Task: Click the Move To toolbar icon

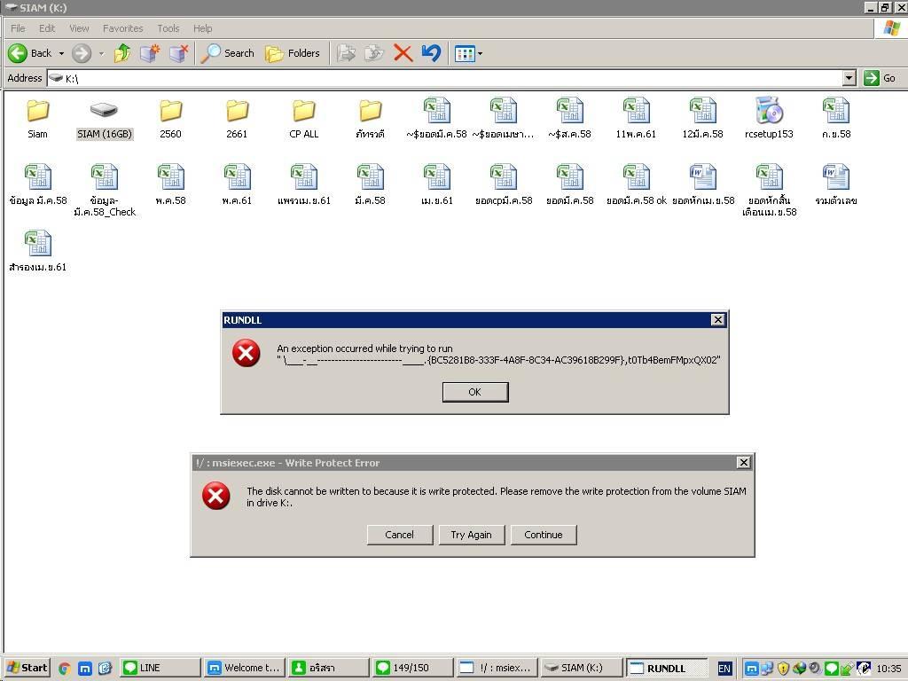Action: point(347,53)
